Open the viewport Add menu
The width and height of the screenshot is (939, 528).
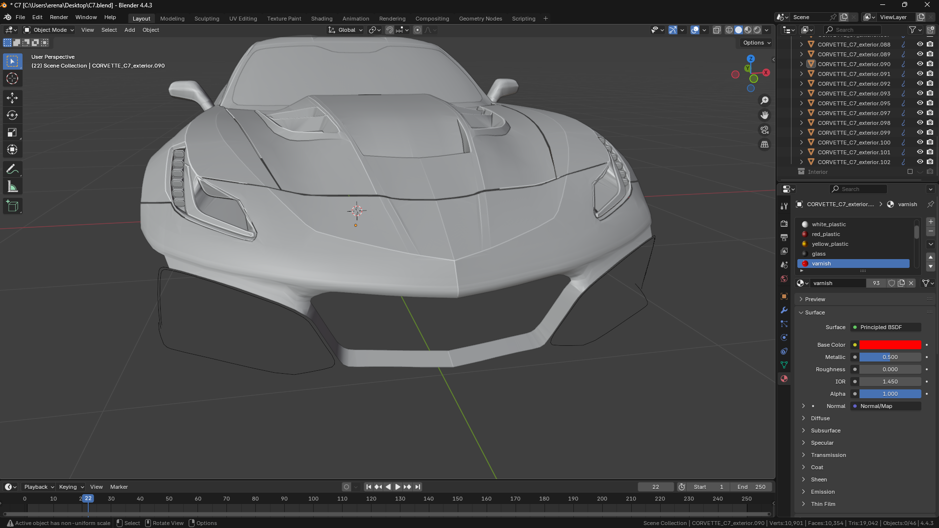pos(129,30)
